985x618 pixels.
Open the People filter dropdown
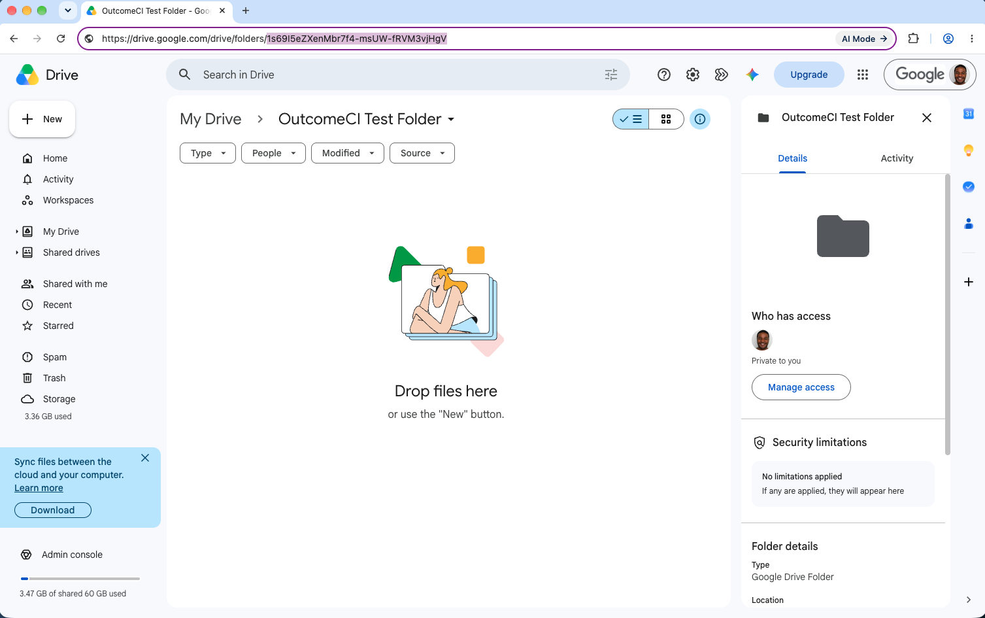tap(273, 153)
